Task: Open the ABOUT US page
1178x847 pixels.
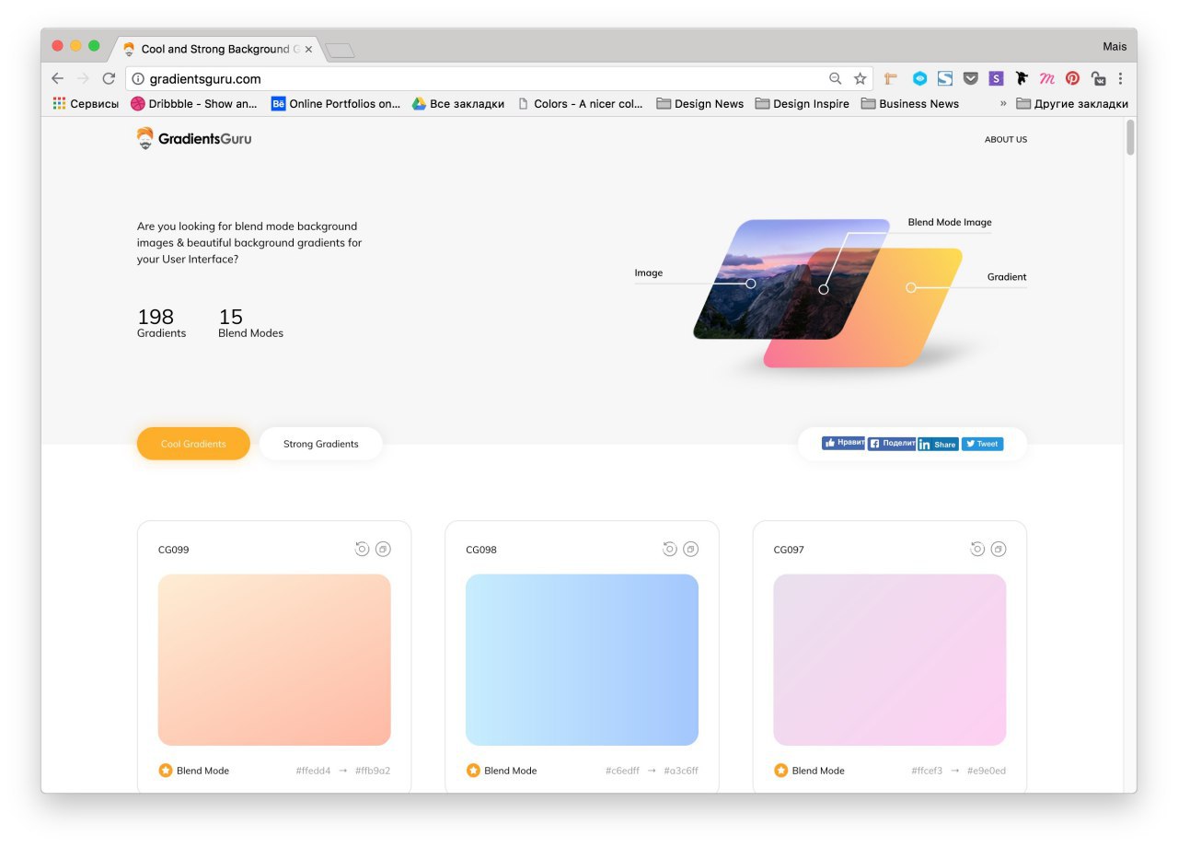Action: point(1006,140)
